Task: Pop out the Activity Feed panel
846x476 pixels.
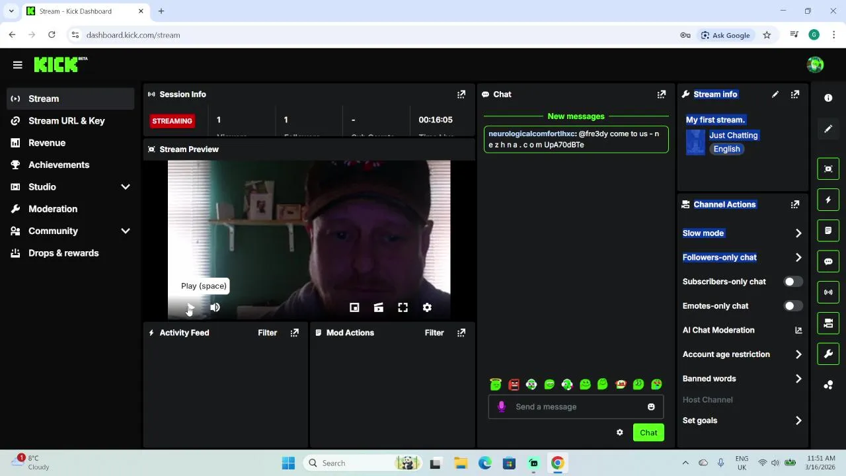Action: click(x=295, y=333)
